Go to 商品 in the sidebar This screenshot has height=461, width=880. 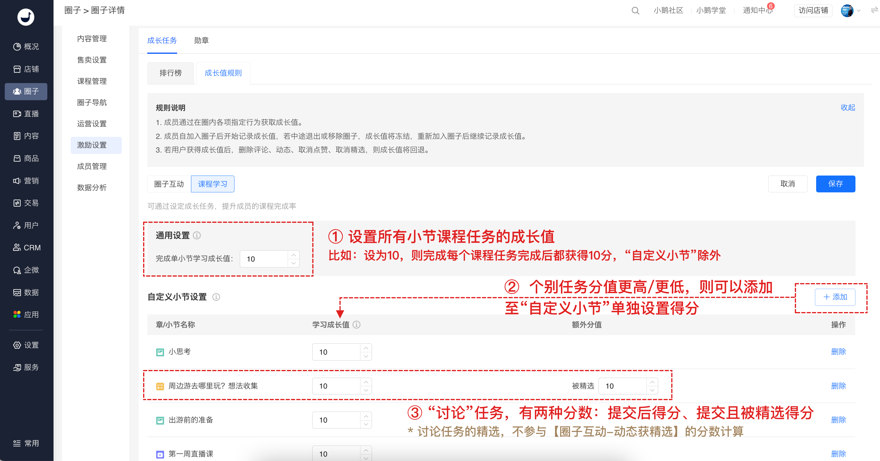pyautogui.click(x=26, y=158)
